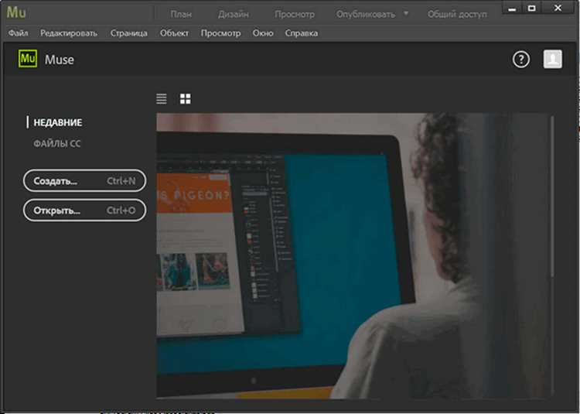
Task: Open the help question mark icon
Action: coord(521,59)
